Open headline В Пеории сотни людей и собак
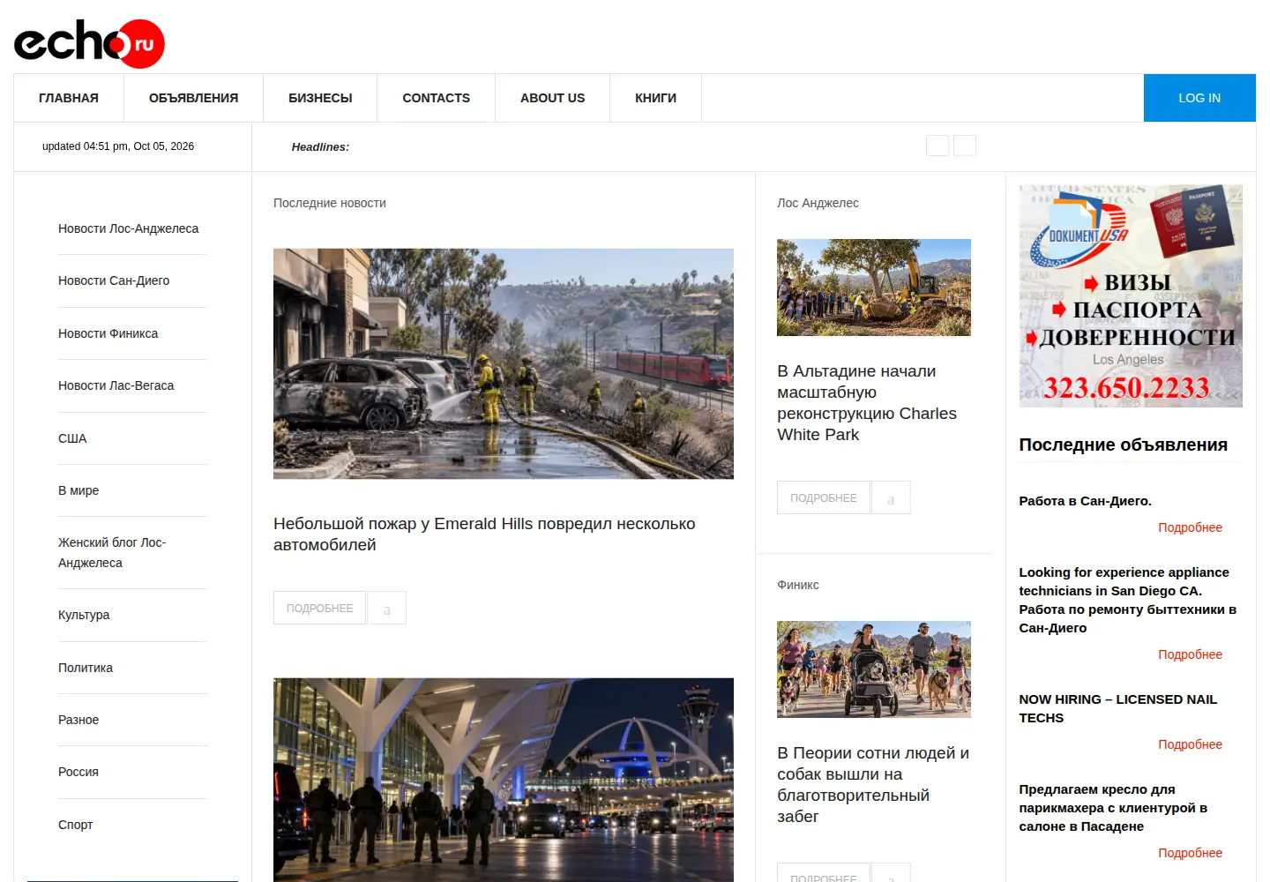 coord(873,785)
